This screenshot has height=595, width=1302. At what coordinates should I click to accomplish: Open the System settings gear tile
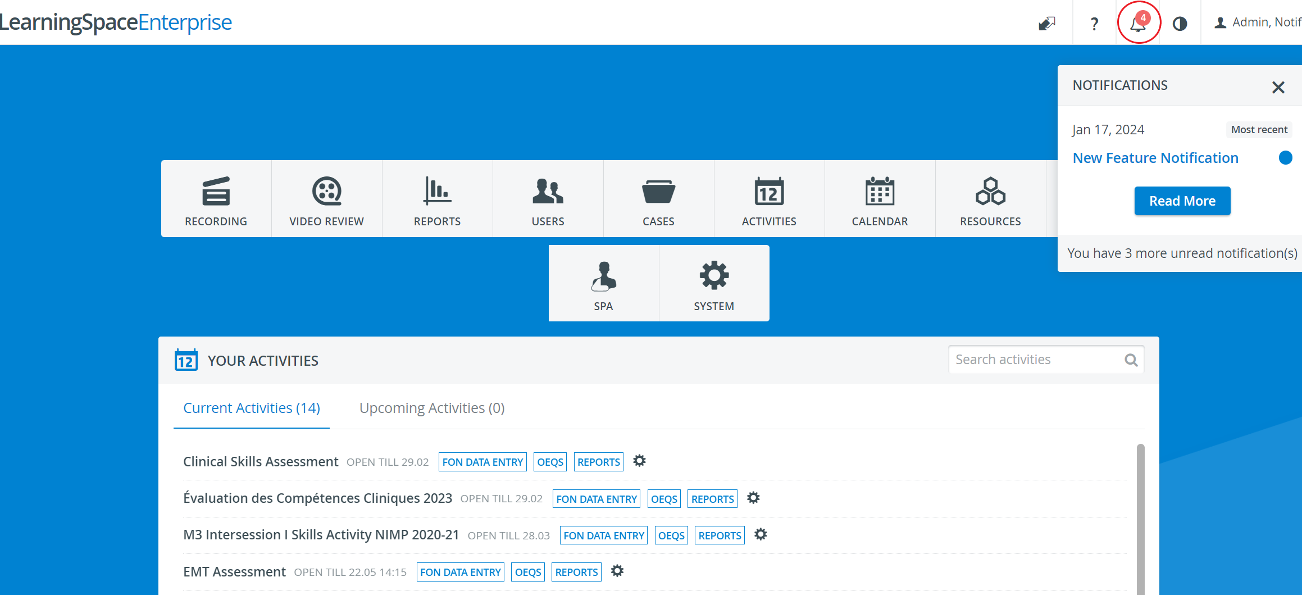tap(714, 283)
